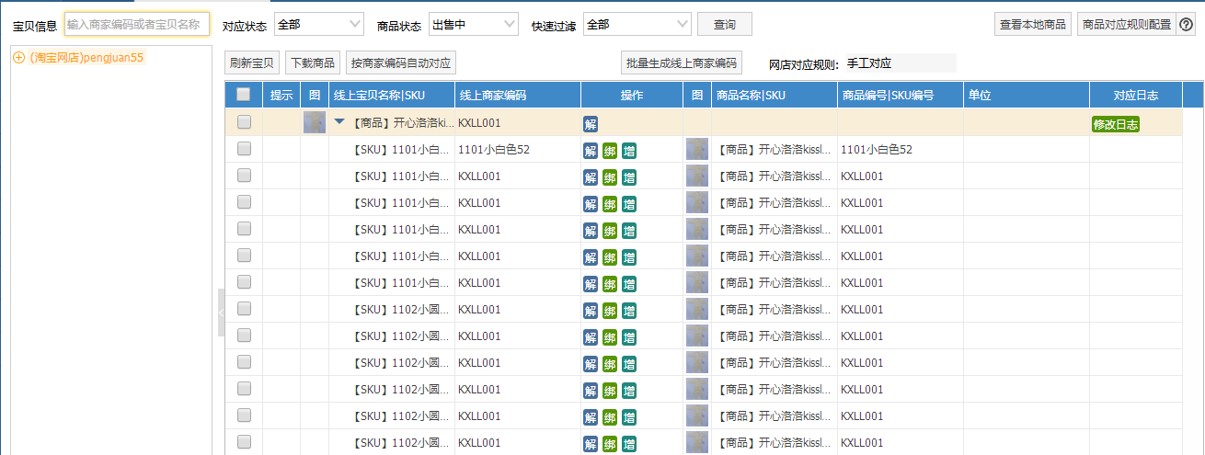
Task: Click 增 add icon for SKU 1101小白色52 row
Action: (x=629, y=150)
